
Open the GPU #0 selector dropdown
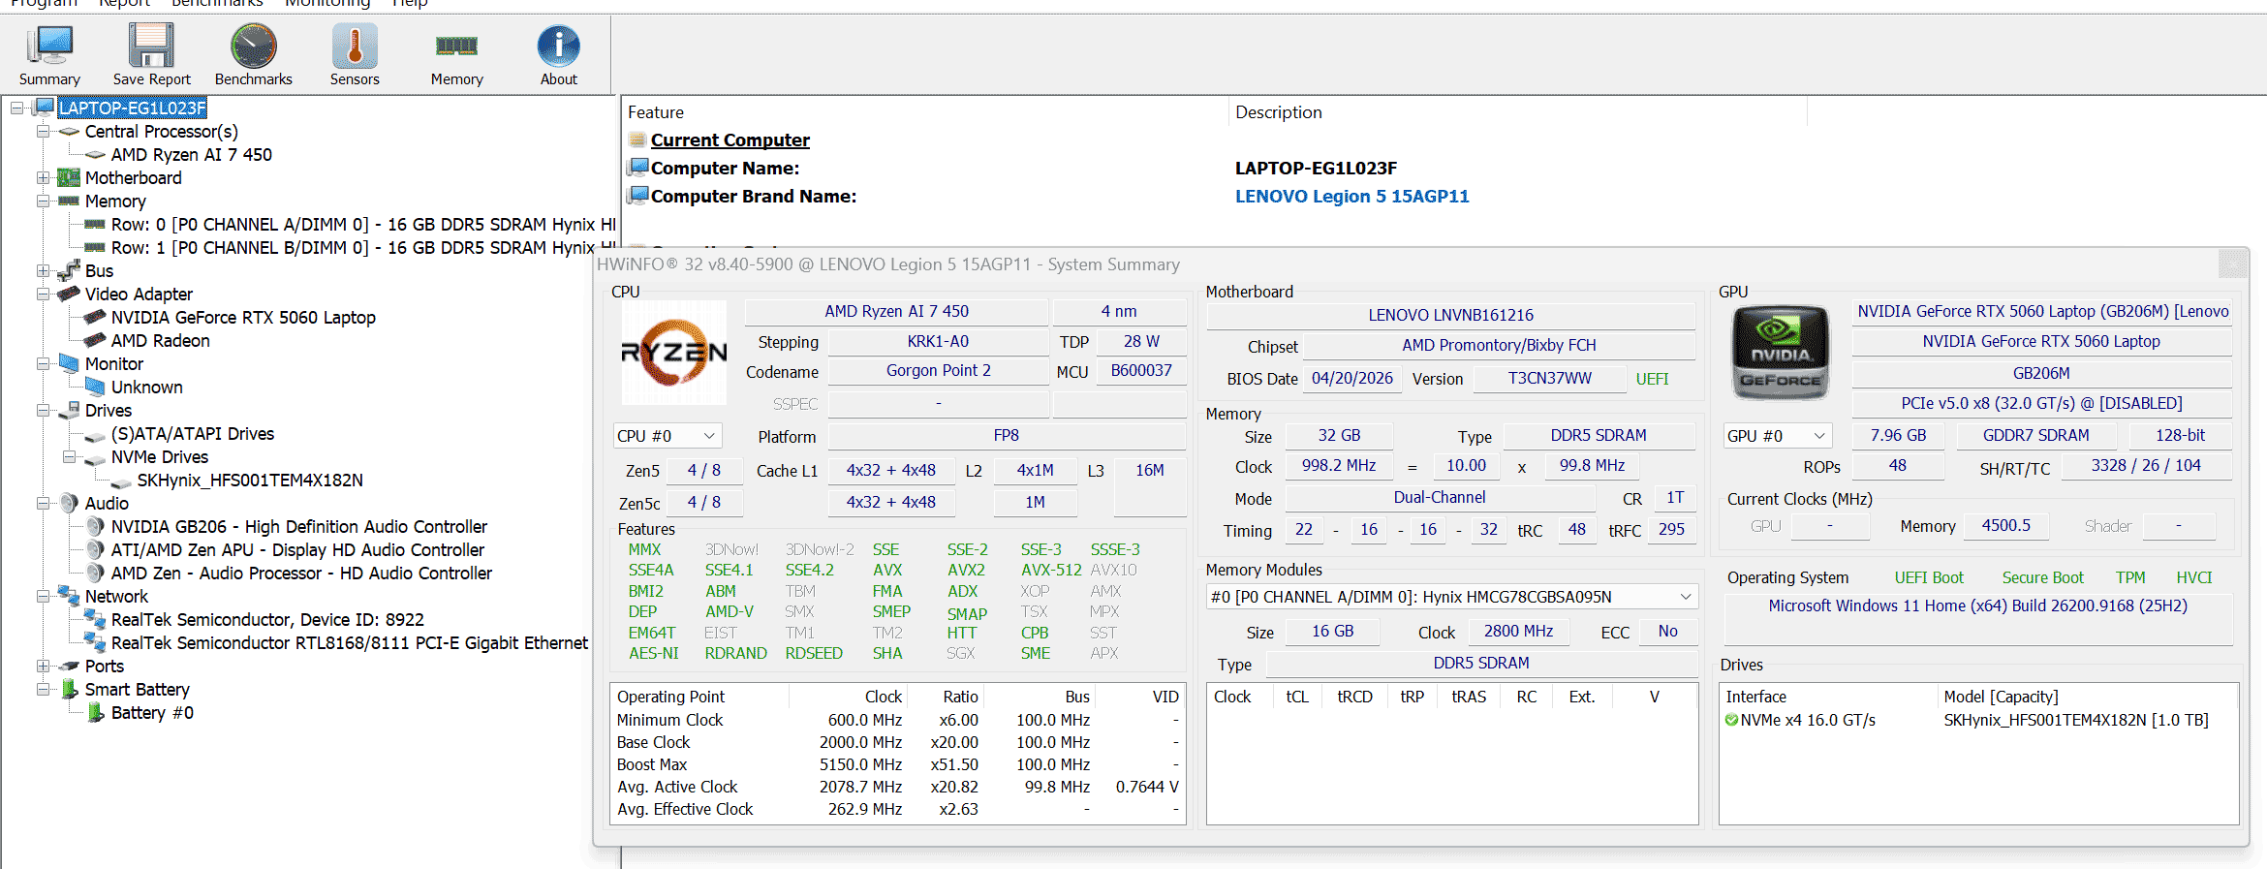pos(1778,436)
